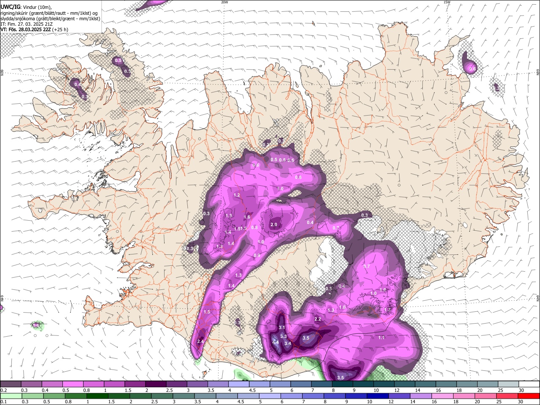The height and width of the screenshot is (405, 540).
Task: Click the "2.0" snowfall value on the map
Action: click(x=273, y=224)
